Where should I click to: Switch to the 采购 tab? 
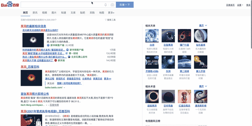[92, 13]
